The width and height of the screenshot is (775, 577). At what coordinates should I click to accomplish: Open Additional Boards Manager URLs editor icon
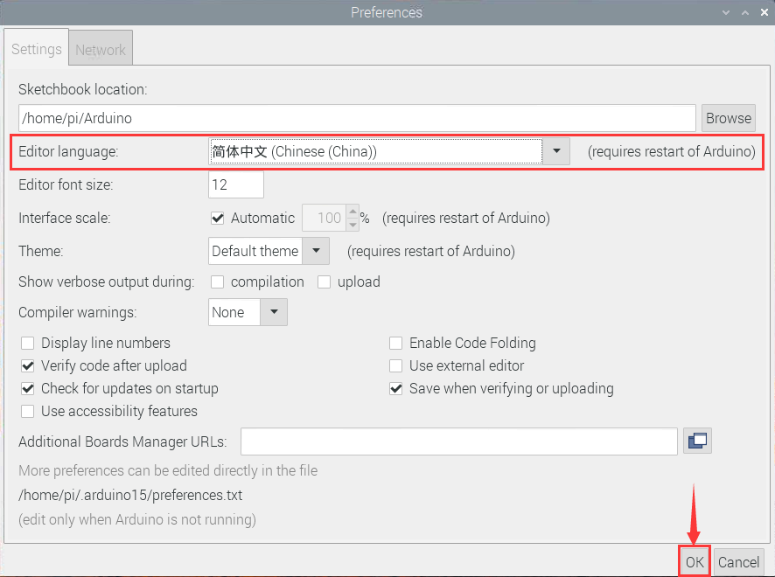point(698,441)
